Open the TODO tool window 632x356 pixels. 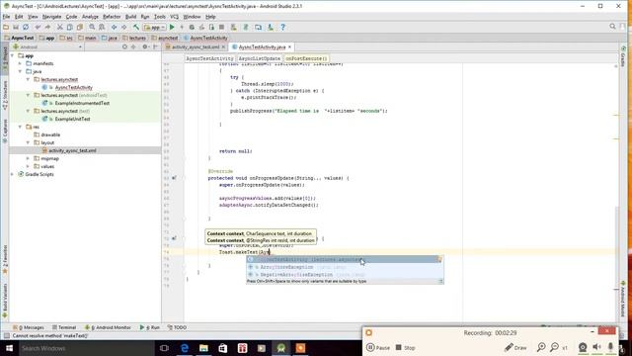pyautogui.click(x=177, y=327)
